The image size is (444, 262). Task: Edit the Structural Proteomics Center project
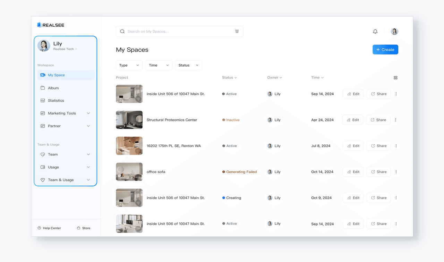pyautogui.click(x=352, y=120)
